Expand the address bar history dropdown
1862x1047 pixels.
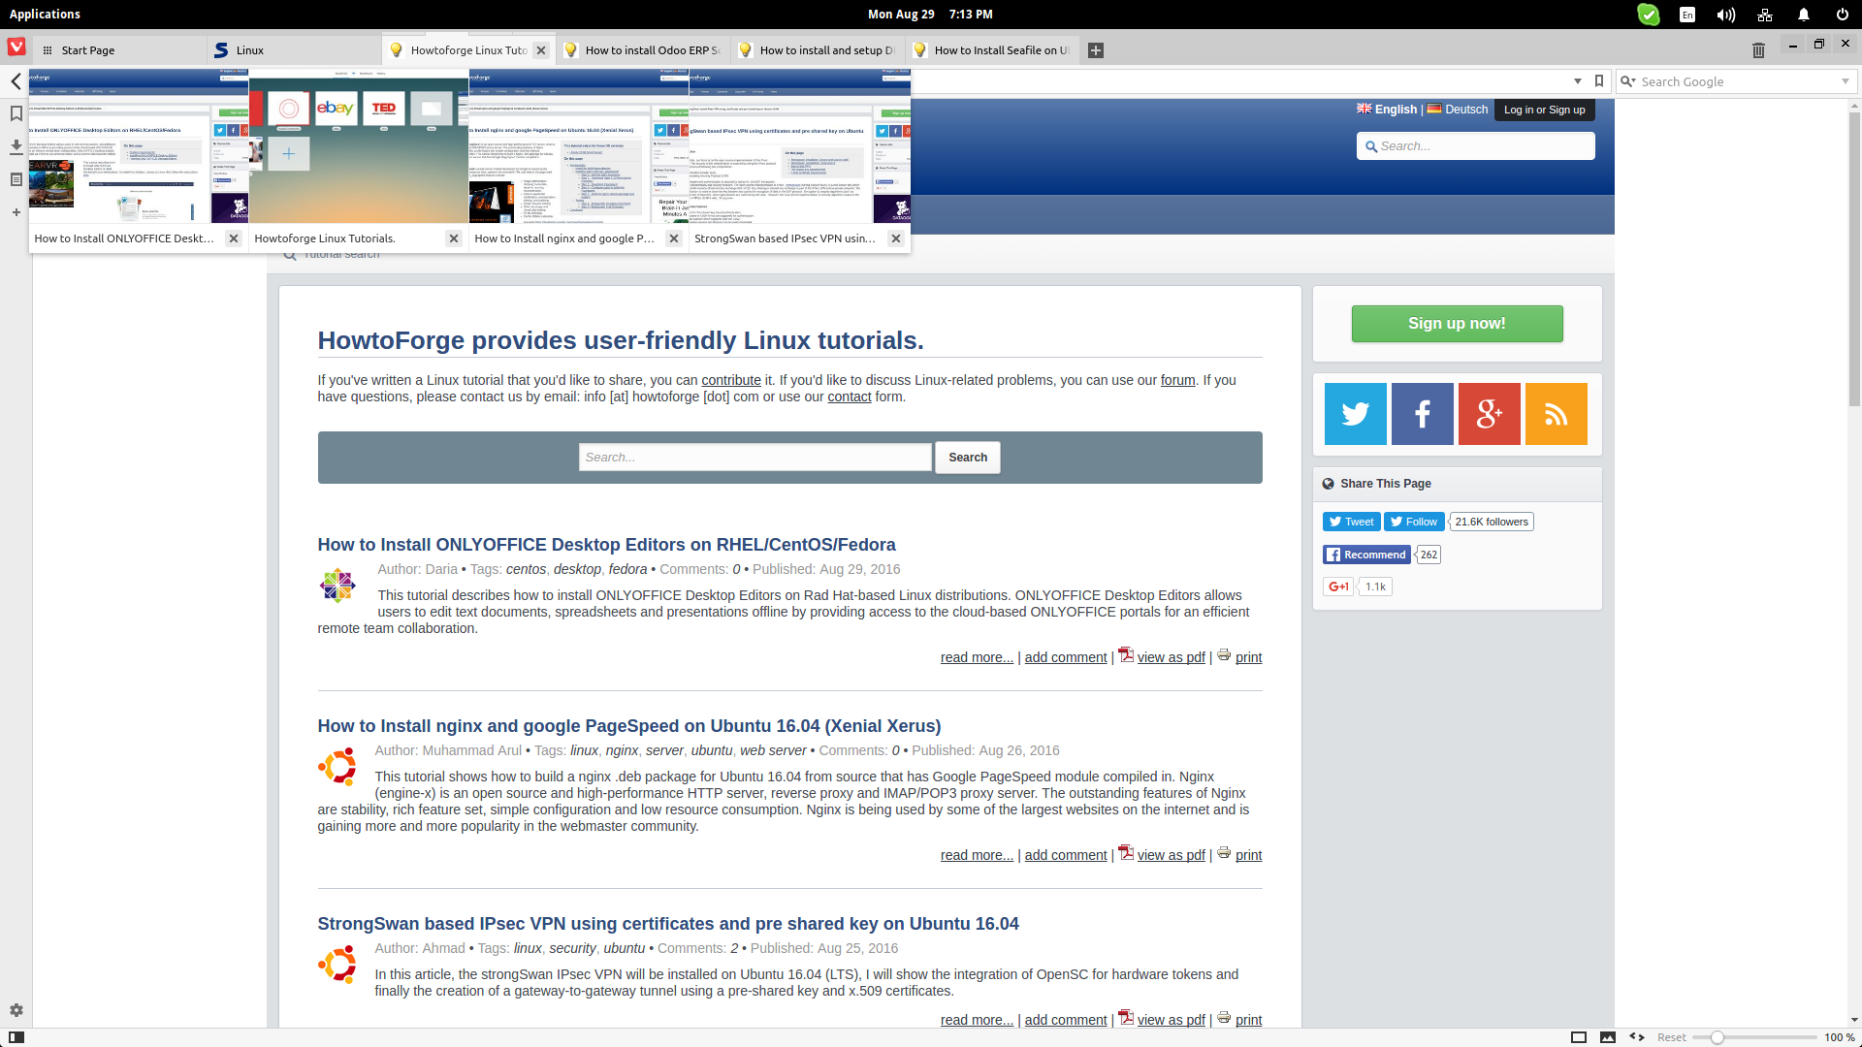[x=1578, y=81]
